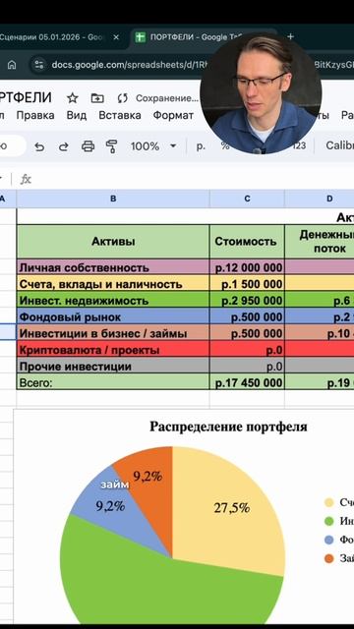This screenshot has height=629, width=354.
Task: Click the document saving status icon
Action: (x=122, y=98)
